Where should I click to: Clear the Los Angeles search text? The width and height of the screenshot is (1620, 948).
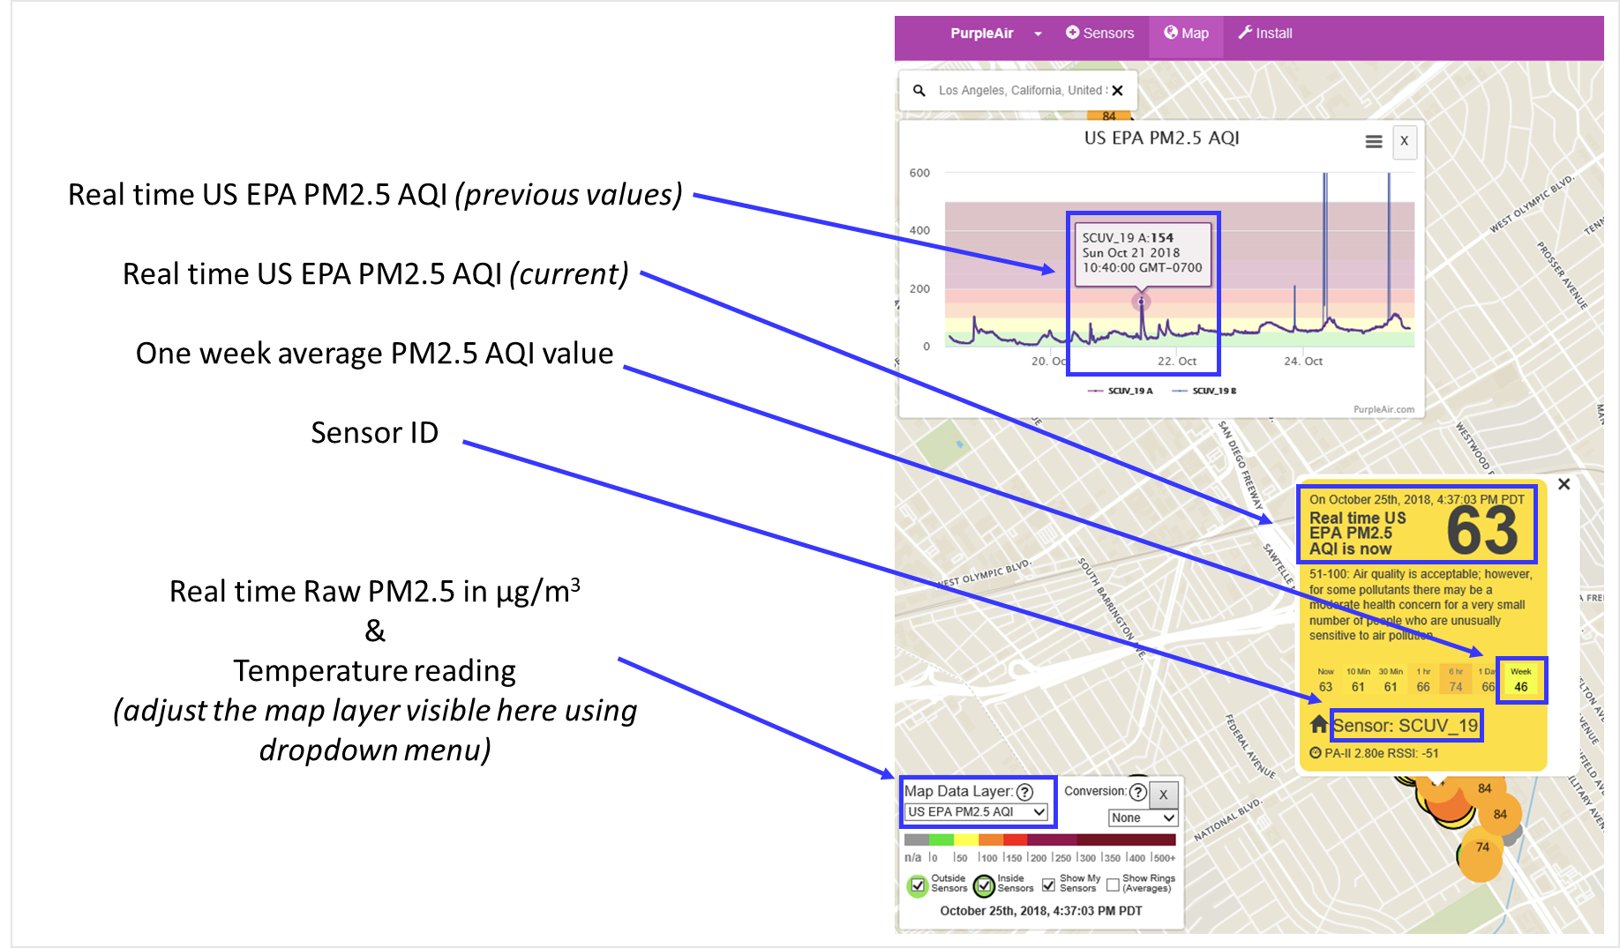pyautogui.click(x=1117, y=91)
